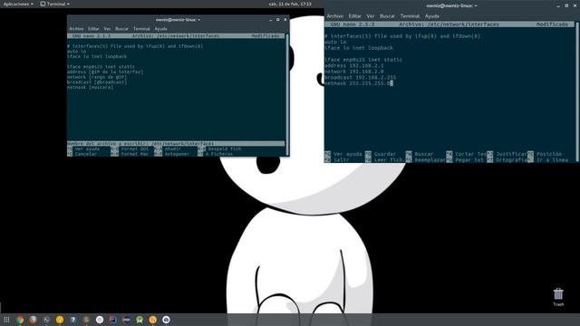This screenshot has height=326, width=580.
Task: Open Ayuda menu in right terminal
Action: click(x=431, y=16)
